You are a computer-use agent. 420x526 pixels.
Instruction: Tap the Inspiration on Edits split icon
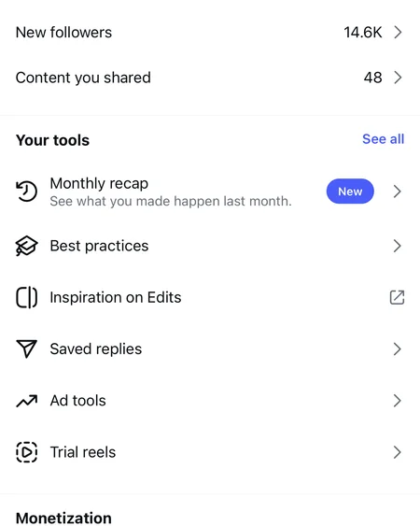[26, 297]
